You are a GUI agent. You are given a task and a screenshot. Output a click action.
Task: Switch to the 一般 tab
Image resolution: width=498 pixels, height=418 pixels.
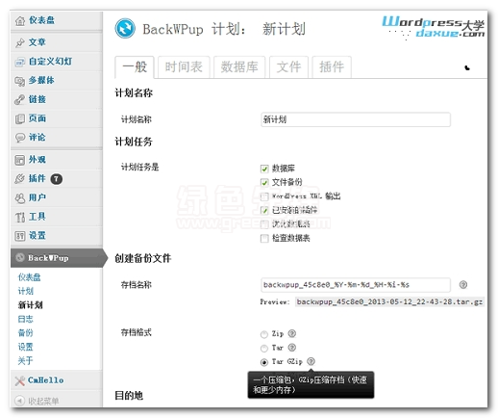tap(135, 67)
